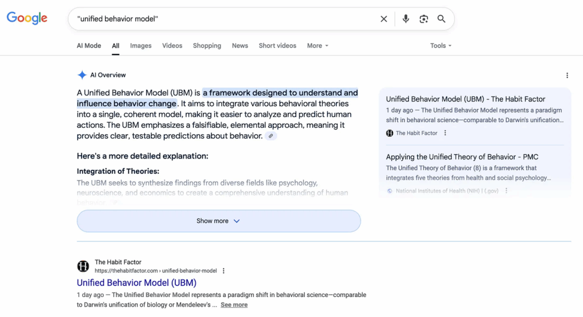Expand AI Overview with Show more

[219, 221]
